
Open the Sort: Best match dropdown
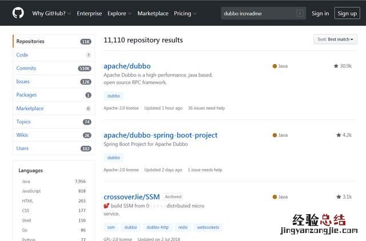point(335,39)
